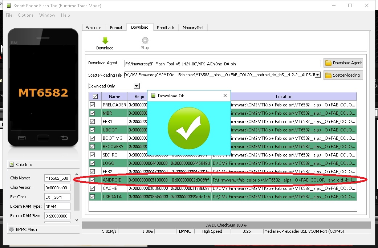Click the Chip Info scroll up arrow
378x248 pixels.
click(77, 174)
